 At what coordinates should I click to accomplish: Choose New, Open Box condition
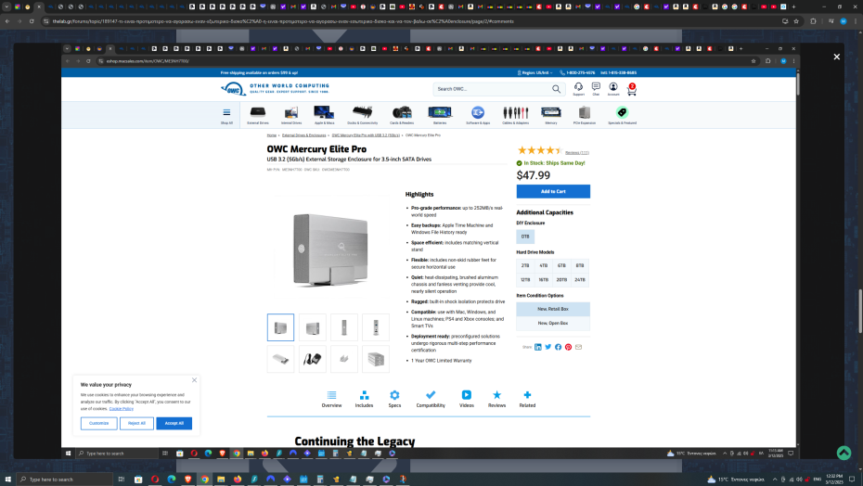553,323
